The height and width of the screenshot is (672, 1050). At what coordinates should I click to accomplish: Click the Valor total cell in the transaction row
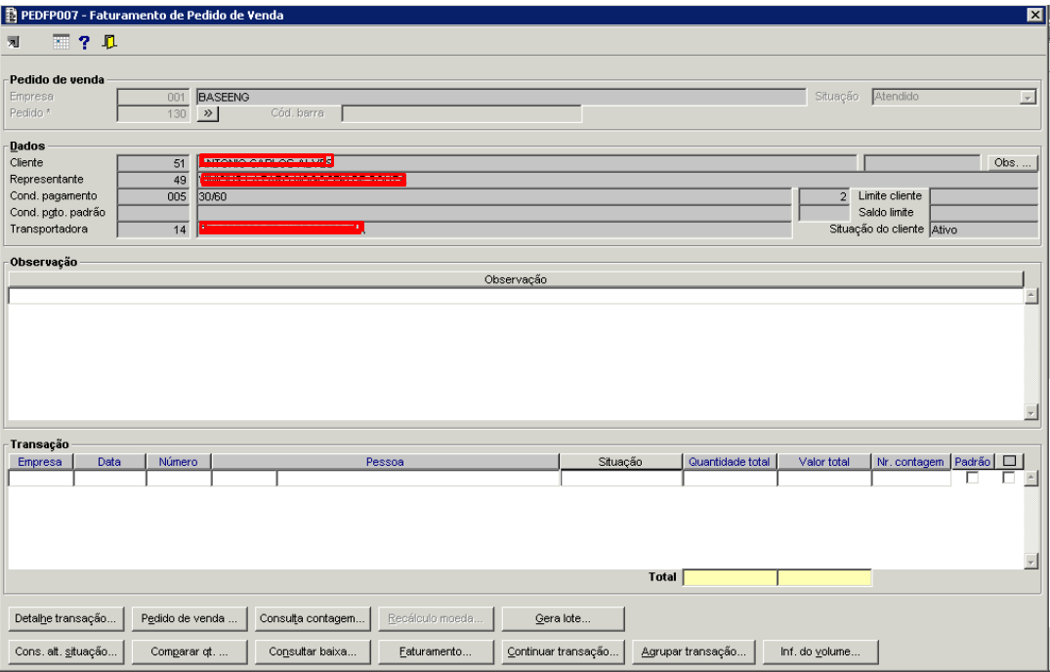pos(824,478)
